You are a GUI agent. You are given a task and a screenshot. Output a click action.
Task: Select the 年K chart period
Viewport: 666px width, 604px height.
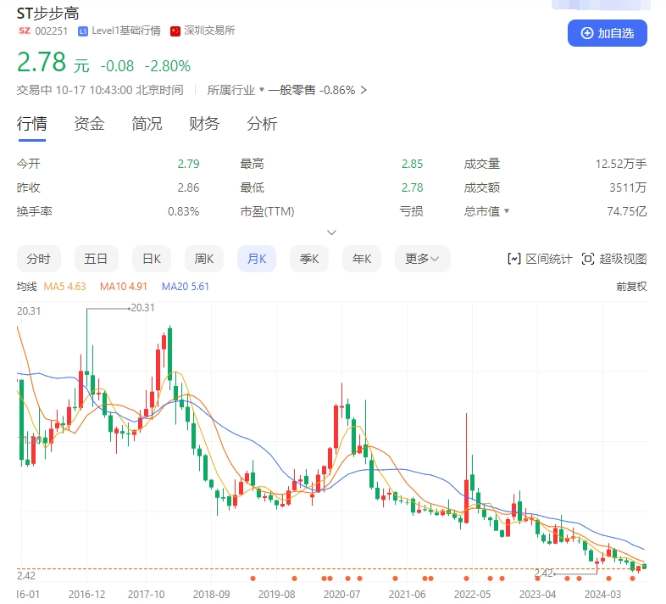pyautogui.click(x=362, y=259)
